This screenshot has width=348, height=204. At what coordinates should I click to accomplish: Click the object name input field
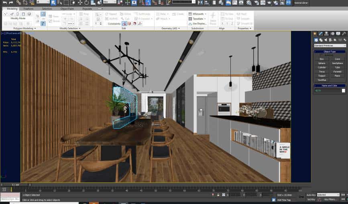coord(328,90)
